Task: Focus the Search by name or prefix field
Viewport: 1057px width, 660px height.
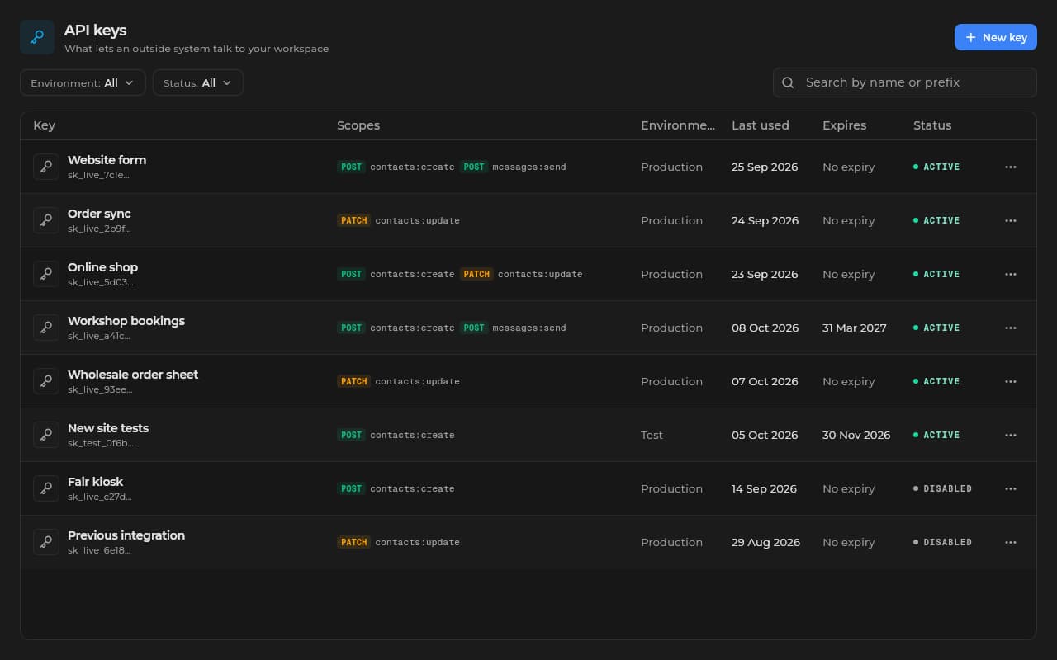Action: (905, 82)
